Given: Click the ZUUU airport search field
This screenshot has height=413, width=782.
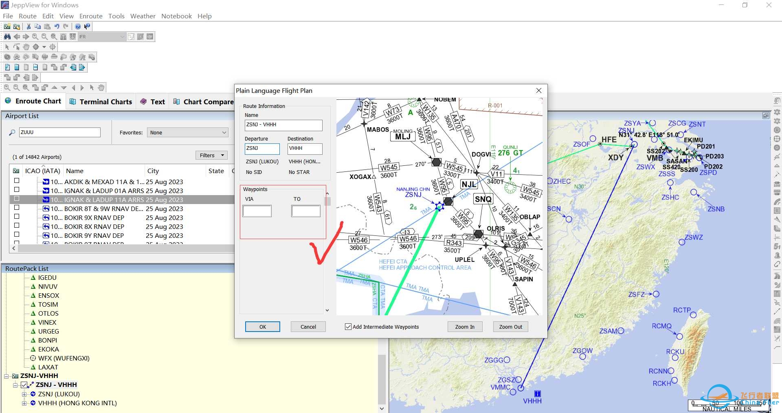Looking at the screenshot, I should (59, 132).
